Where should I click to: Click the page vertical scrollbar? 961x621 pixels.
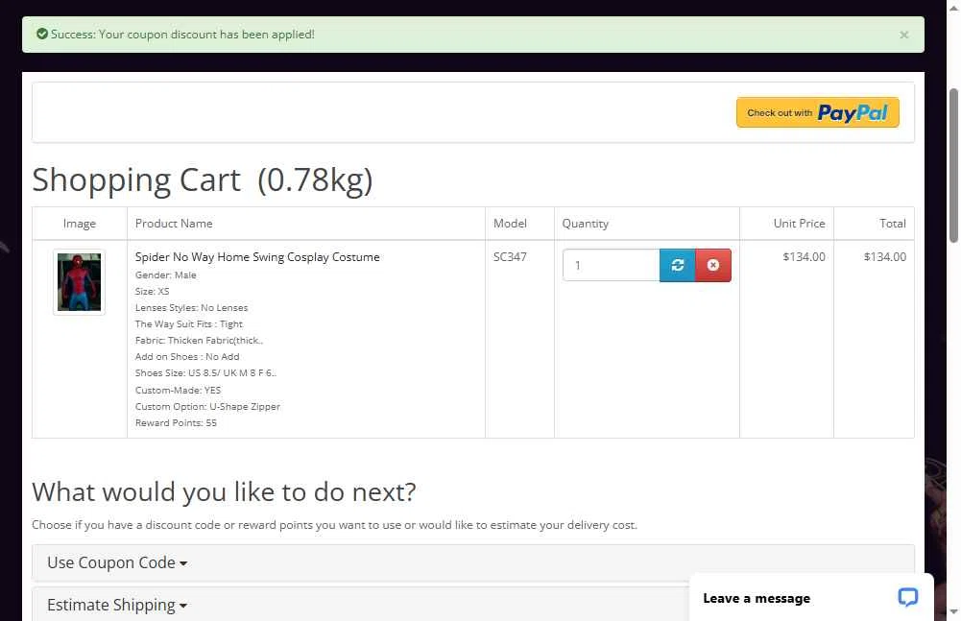point(953,165)
